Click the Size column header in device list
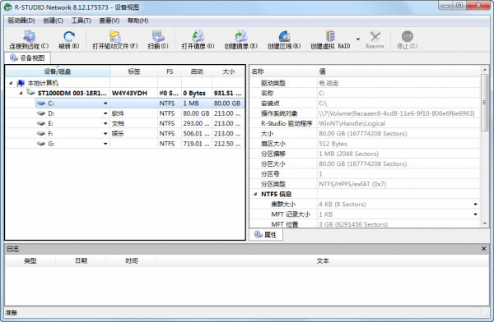The image size is (494, 322). (x=228, y=71)
